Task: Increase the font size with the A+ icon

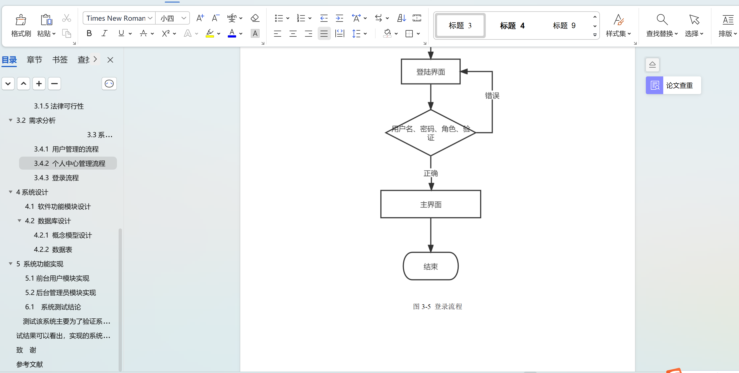Action: coord(200,18)
